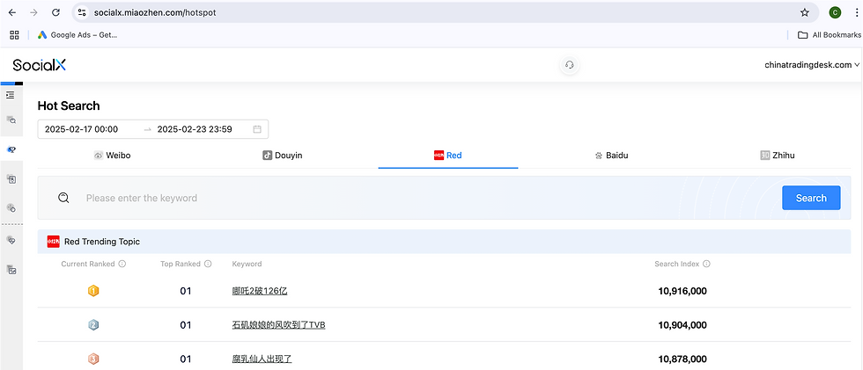Screen dimensions: 863x370
Task: Open the fourth sidebar icon below hot search
Action: coord(11,179)
